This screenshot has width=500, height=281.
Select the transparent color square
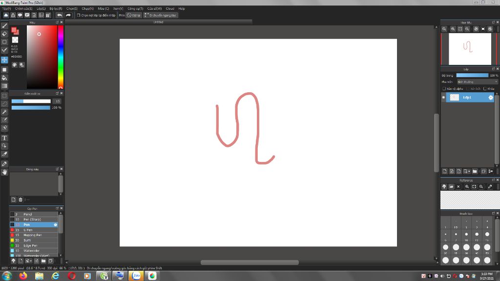(15, 40)
